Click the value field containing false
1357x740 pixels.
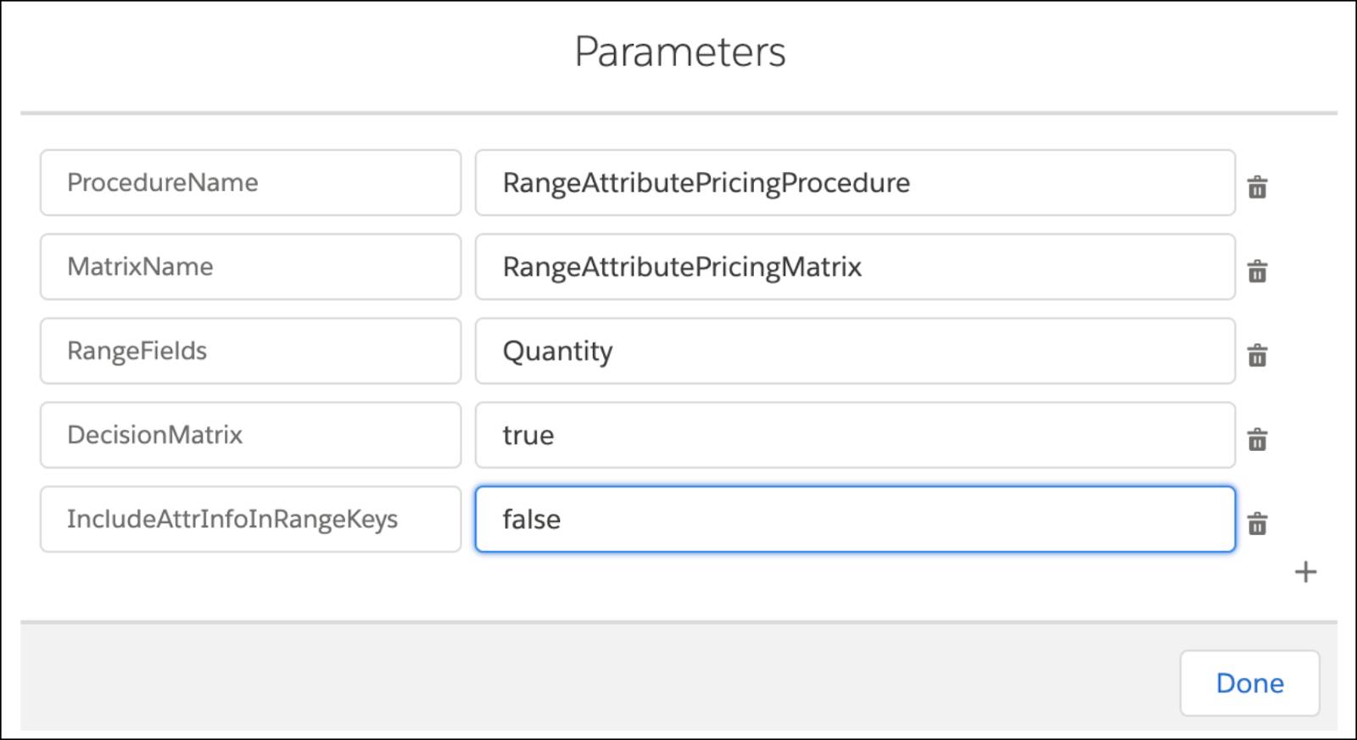854,519
